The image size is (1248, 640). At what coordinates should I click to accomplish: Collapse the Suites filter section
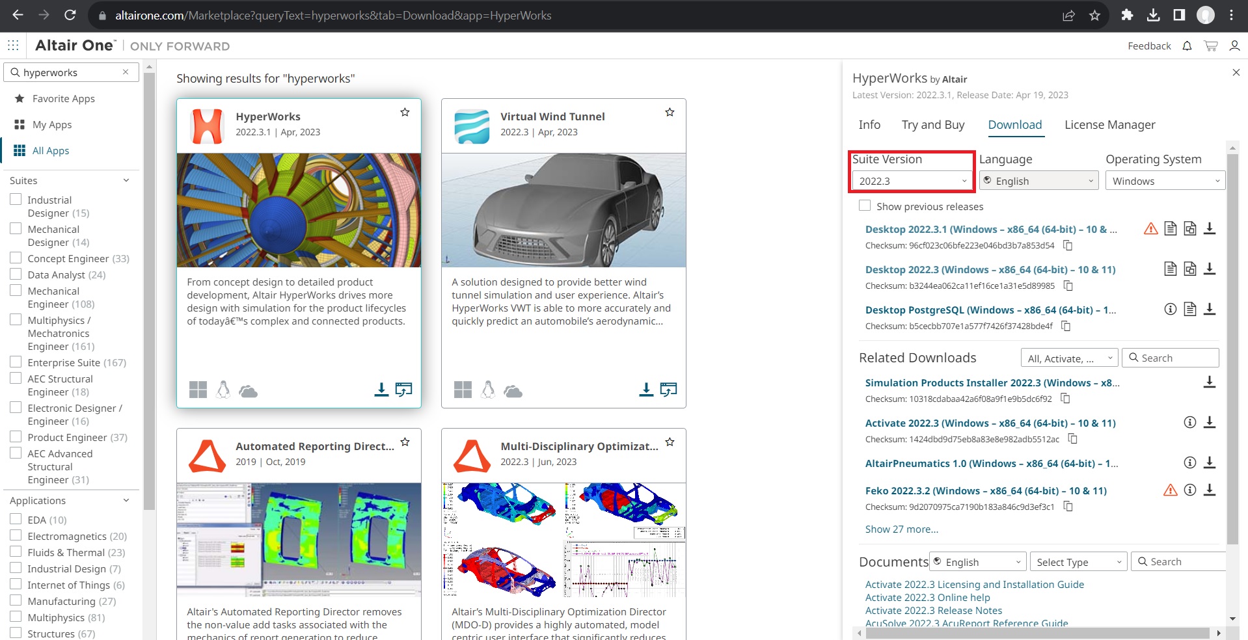tap(126, 180)
